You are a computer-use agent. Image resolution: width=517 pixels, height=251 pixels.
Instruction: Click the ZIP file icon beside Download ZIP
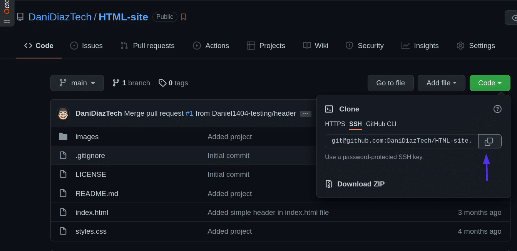pyautogui.click(x=329, y=184)
